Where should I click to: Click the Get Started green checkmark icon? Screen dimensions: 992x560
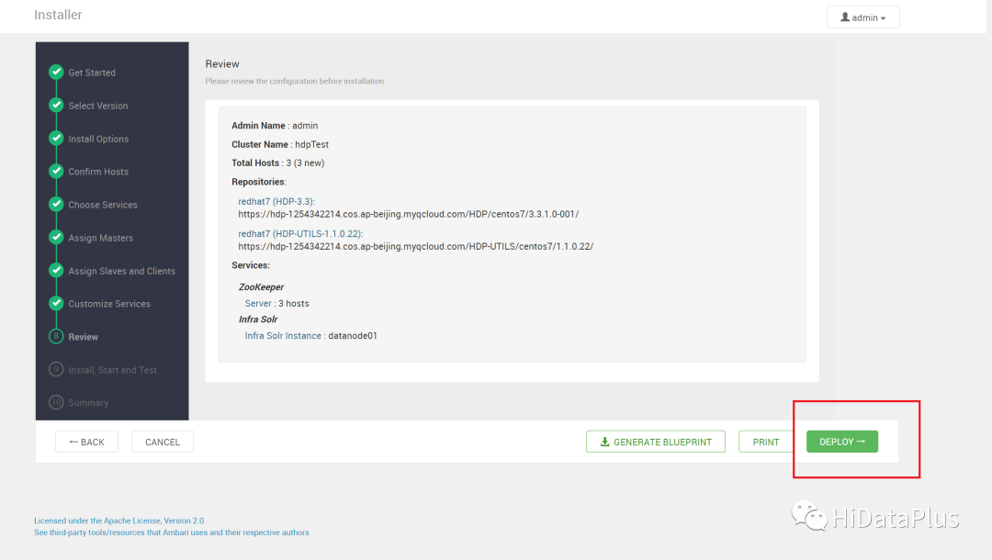click(56, 72)
